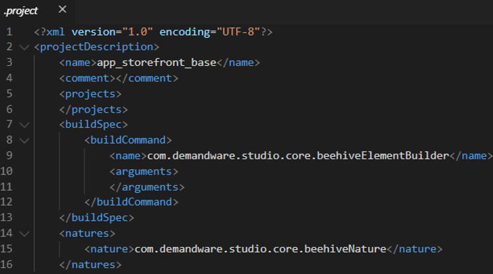Select the .project editor tab
Viewport: 493px width, 274px height.
tap(37, 11)
